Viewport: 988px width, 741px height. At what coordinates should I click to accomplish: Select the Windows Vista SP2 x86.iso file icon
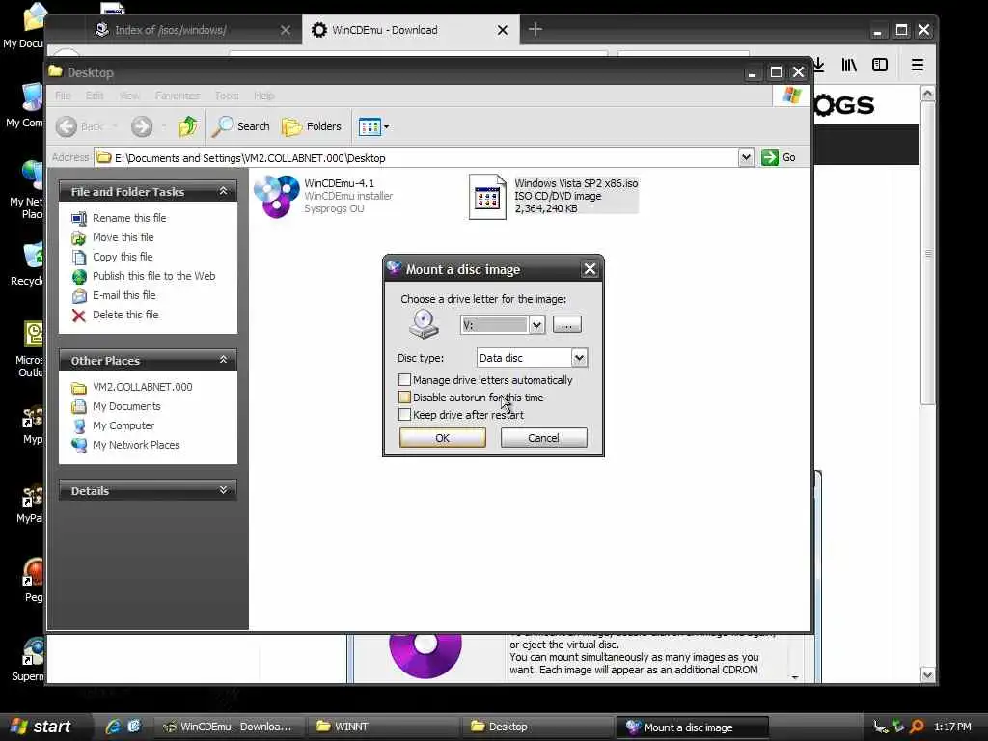pyautogui.click(x=487, y=197)
